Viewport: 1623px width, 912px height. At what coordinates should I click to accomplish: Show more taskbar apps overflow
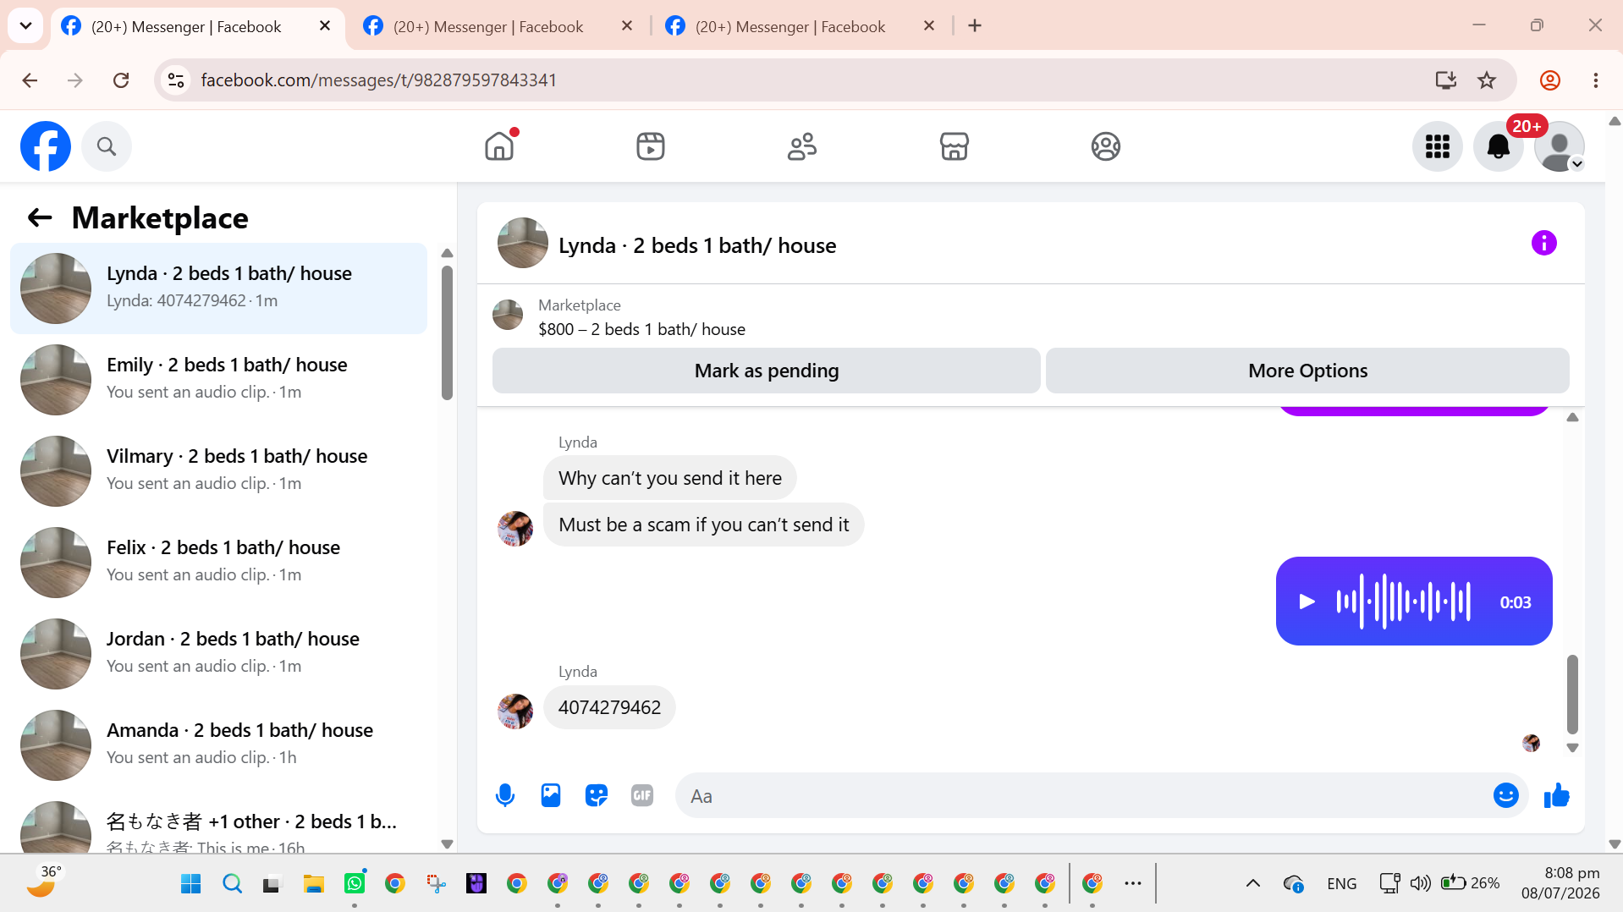(1133, 883)
